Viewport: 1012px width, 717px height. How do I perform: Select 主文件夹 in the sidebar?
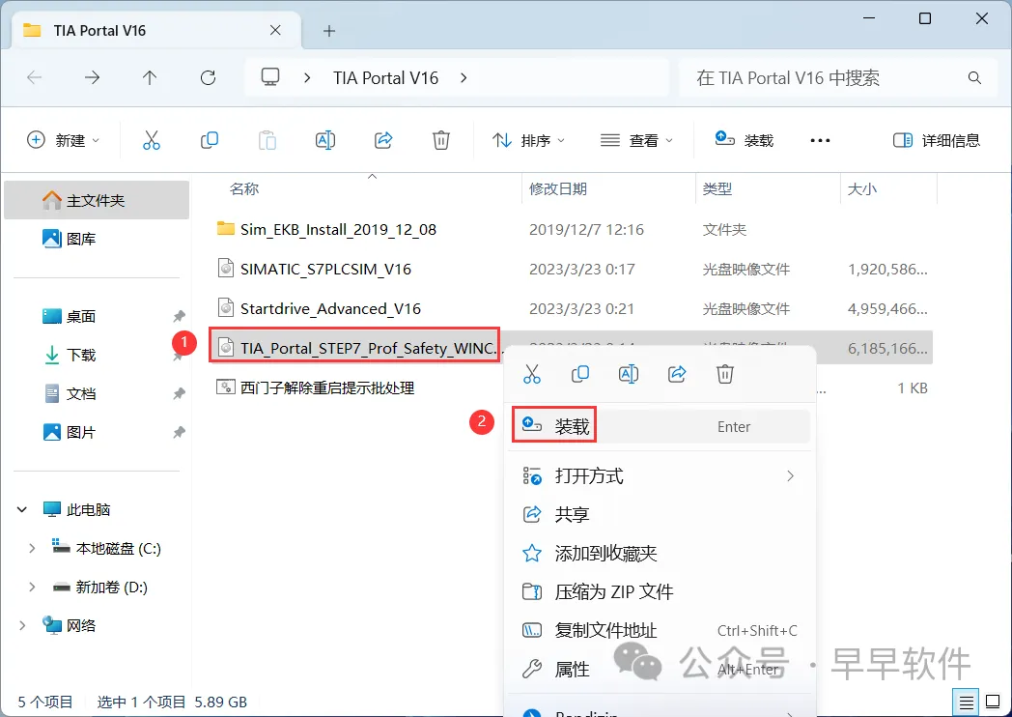tap(97, 200)
